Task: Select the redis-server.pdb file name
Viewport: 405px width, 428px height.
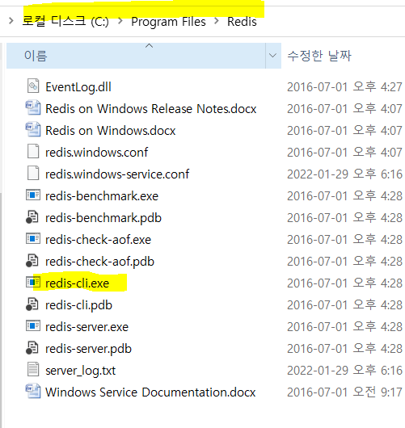Action: [x=88, y=349]
